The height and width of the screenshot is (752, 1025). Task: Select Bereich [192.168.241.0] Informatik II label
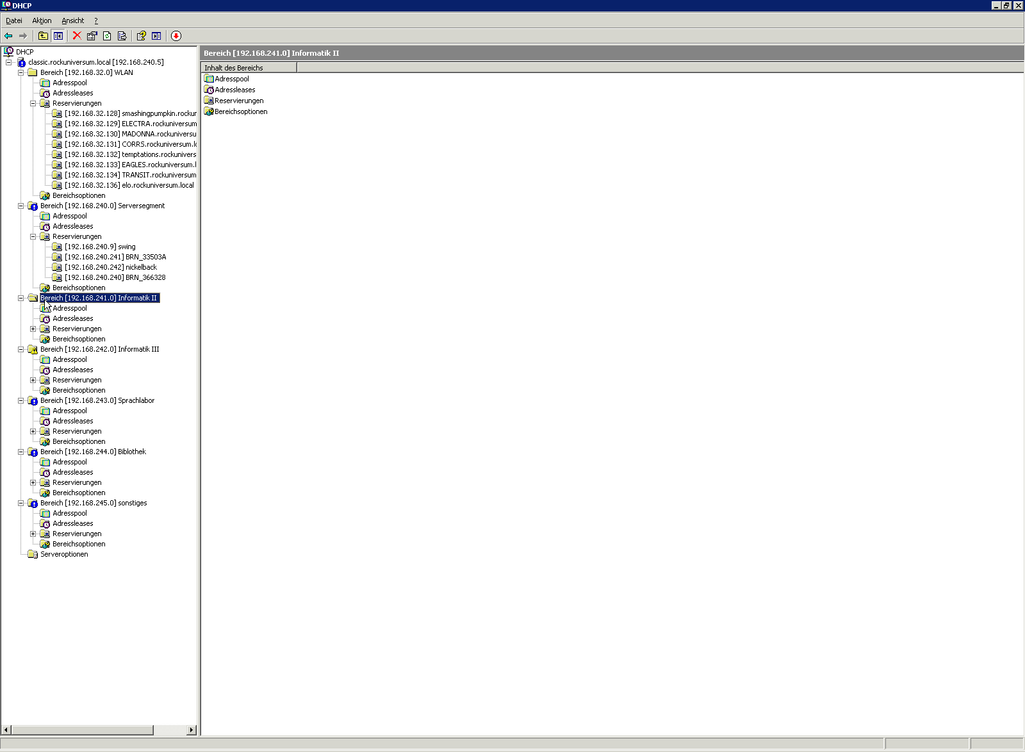(x=100, y=298)
